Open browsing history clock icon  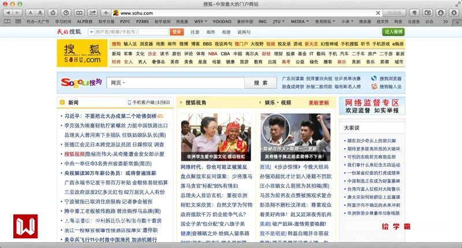coord(66,13)
